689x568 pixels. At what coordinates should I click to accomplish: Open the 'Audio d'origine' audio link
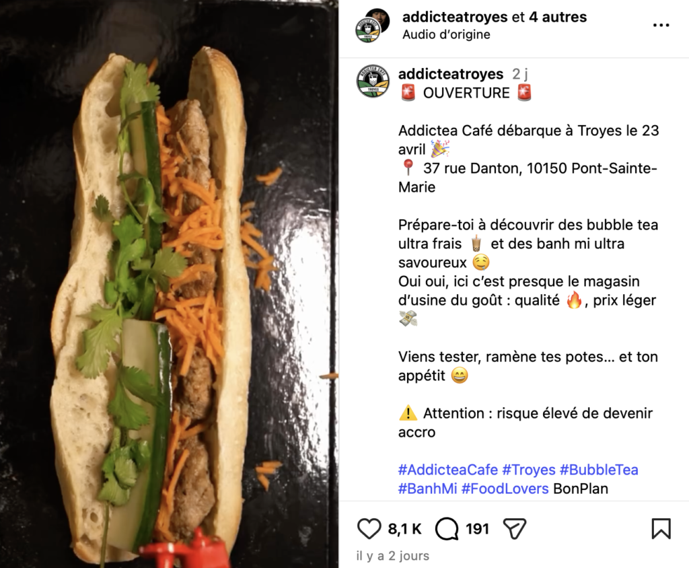pyautogui.click(x=446, y=34)
